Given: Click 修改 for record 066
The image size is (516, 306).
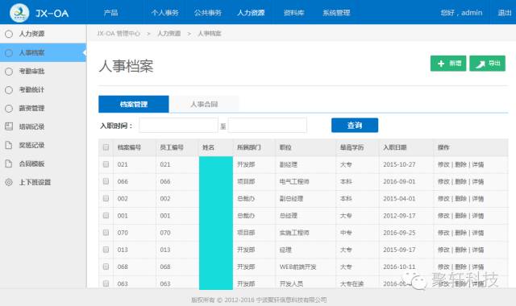Looking at the screenshot, I should coord(443,181).
